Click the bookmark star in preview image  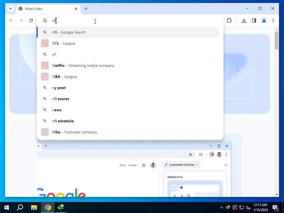(x=190, y=154)
